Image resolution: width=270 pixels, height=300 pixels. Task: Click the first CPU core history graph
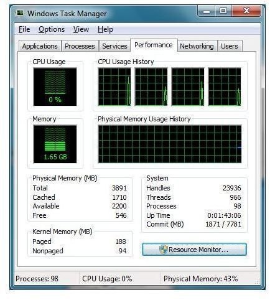pyautogui.click(x=114, y=87)
